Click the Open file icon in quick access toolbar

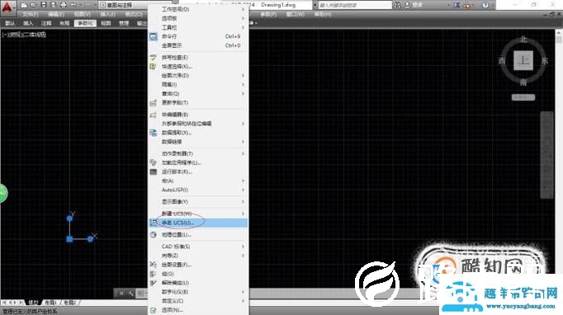click(33, 5)
